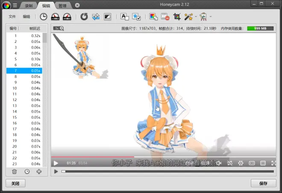Click the clock icon below frame list

(27, 172)
